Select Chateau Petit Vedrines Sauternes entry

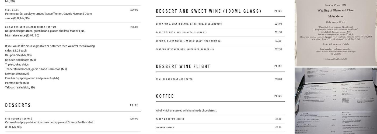[x=185, y=50]
